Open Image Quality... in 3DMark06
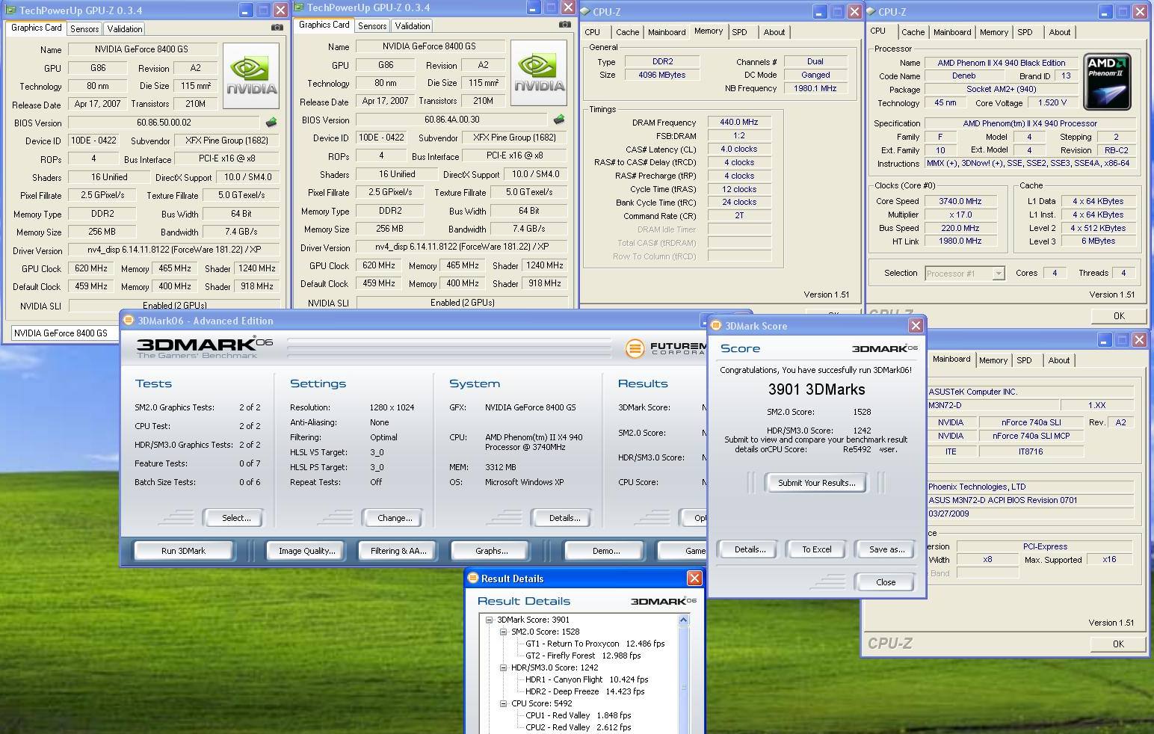Image resolution: width=1154 pixels, height=734 pixels. tap(307, 551)
